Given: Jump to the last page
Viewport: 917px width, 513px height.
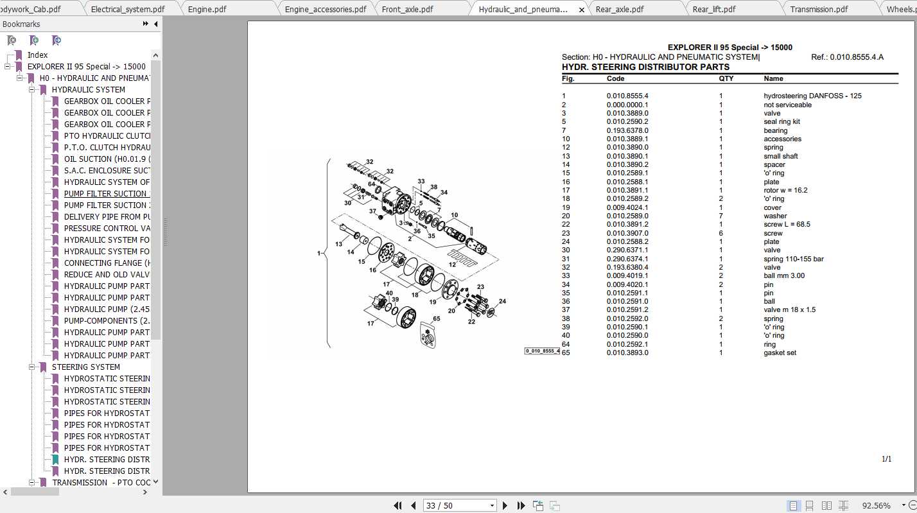Looking at the screenshot, I should [521, 505].
